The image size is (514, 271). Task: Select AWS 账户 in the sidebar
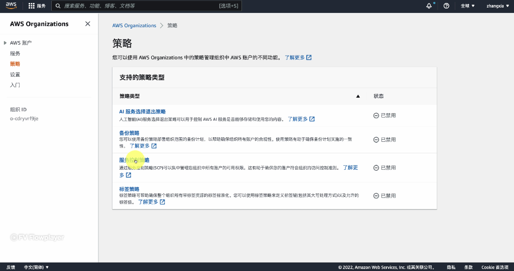(21, 43)
